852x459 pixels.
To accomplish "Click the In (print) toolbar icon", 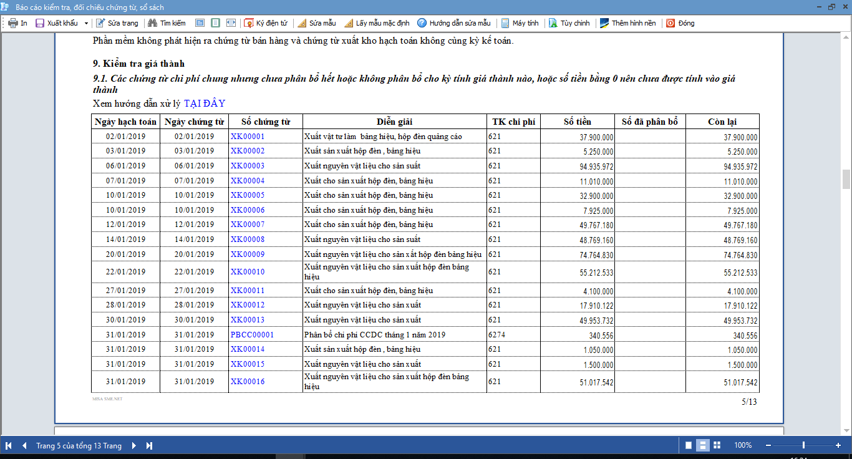I will pos(12,23).
